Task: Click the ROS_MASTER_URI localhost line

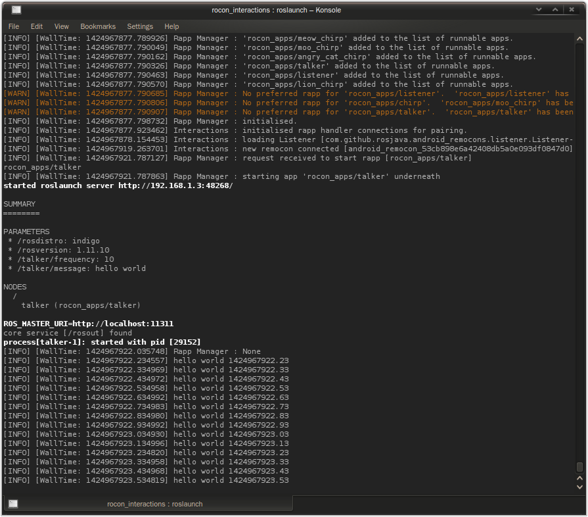Action: click(x=88, y=324)
